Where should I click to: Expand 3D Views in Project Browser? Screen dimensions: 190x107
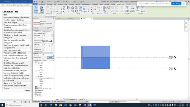36,76
